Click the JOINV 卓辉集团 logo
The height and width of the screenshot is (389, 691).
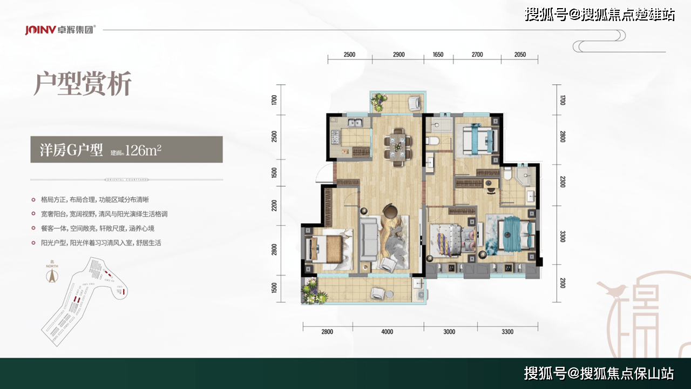pyautogui.click(x=60, y=30)
